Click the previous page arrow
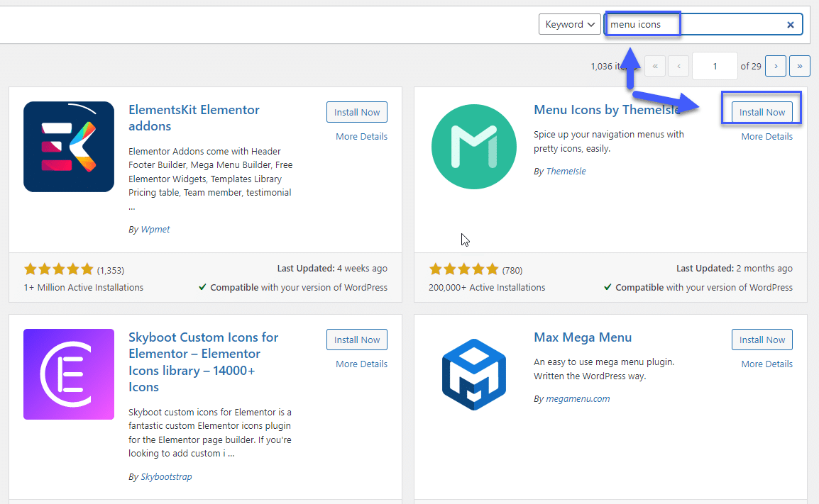 tap(678, 65)
